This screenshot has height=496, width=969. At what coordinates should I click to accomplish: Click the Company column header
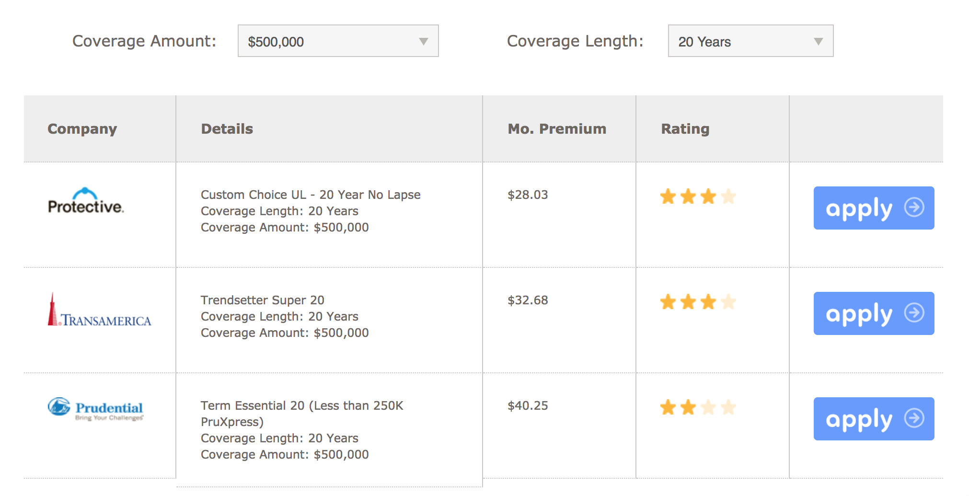pos(82,128)
